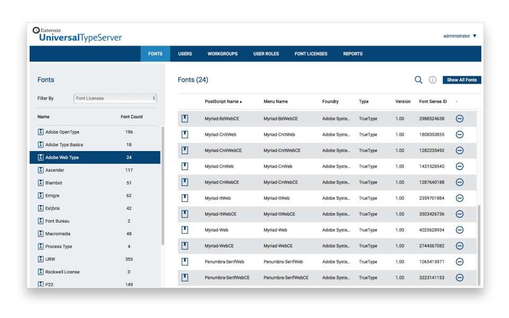Sort by Version column header

point(403,102)
